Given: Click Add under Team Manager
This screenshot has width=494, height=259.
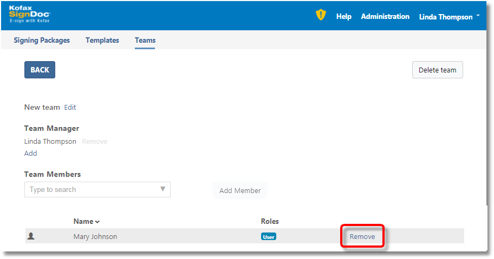Looking at the screenshot, I should pos(31,153).
